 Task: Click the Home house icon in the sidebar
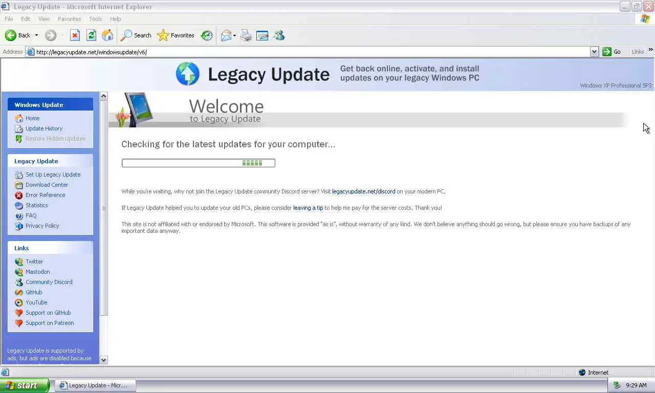coord(19,118)
